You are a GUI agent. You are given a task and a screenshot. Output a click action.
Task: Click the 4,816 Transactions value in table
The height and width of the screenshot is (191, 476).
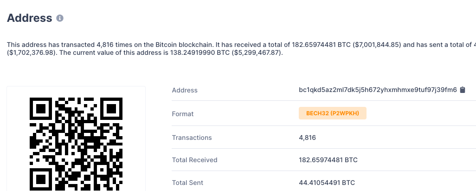[307, 138]
